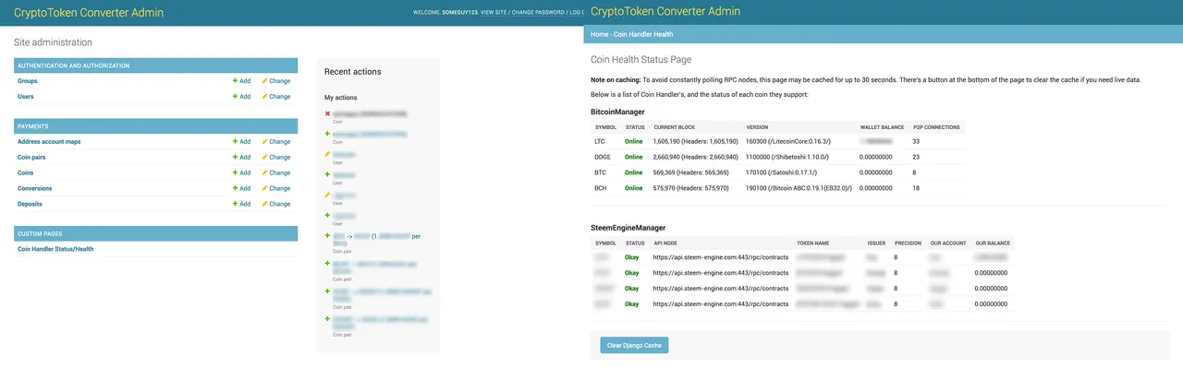
Task: Open the Conversions list
Action: pyautogui.click(x=37, y=188)
